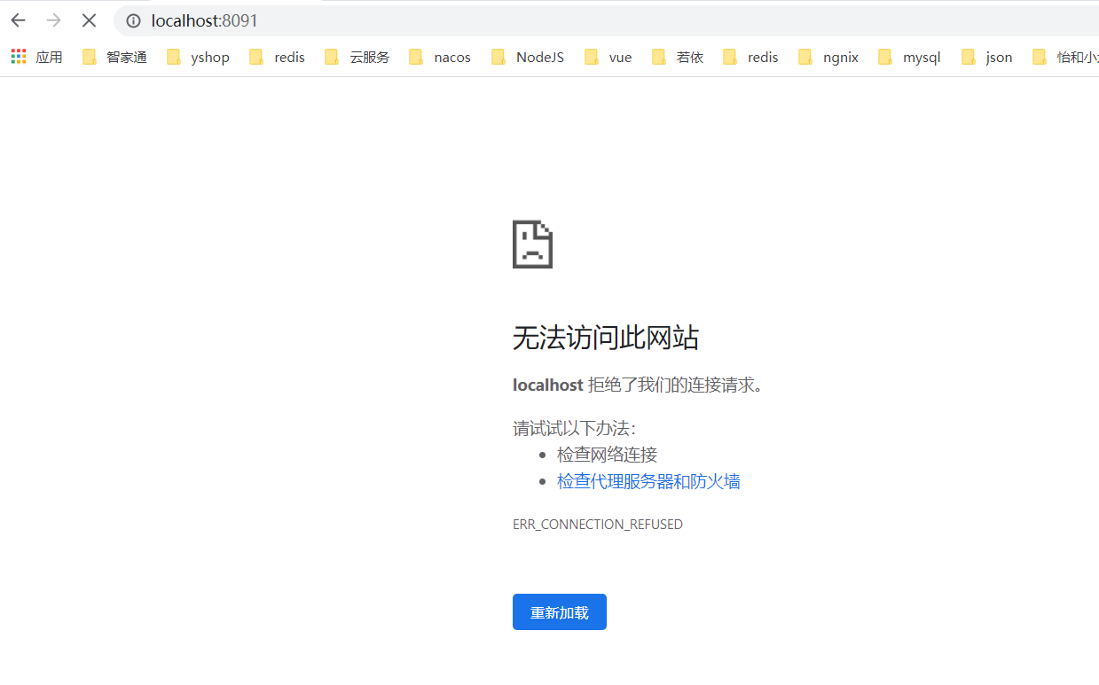Viewport: 1099px width, 685px height.
Task: Click the 重新加载 reload button
Action: click(560, 612)
